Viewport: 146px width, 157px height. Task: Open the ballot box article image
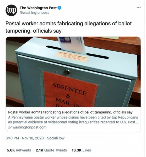73,72
